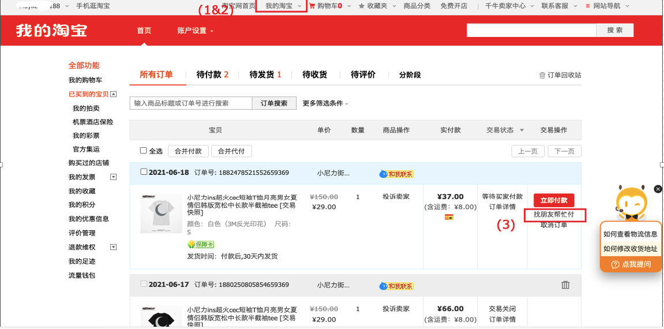Open the 交易状态 column dropdown
This screenshot has width=664, height=329.
click(x=522, y=130)
